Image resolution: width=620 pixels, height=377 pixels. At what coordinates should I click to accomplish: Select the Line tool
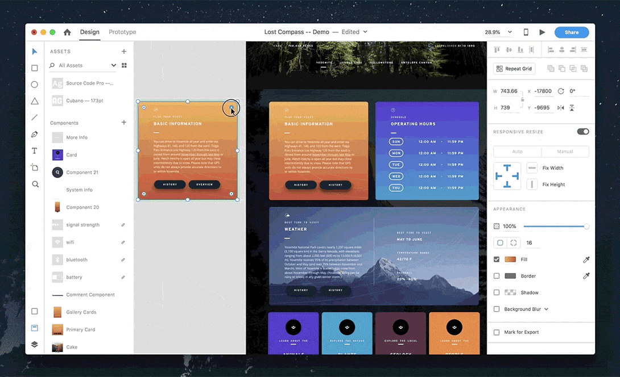pyautogui.click(x=34, y=118)
